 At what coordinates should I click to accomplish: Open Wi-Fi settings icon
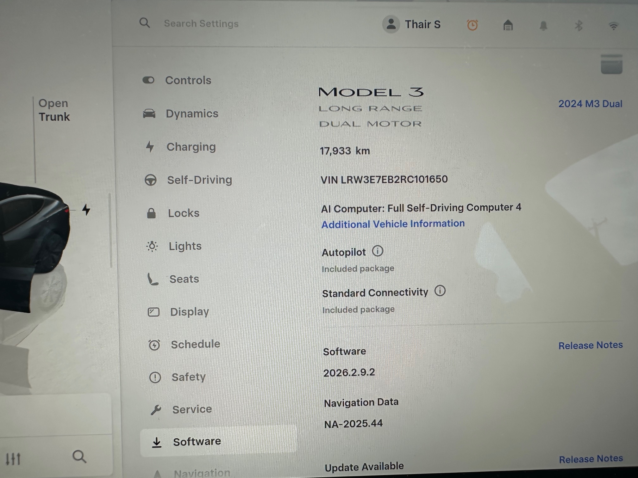pyautogui.click(x=613, y=26)
